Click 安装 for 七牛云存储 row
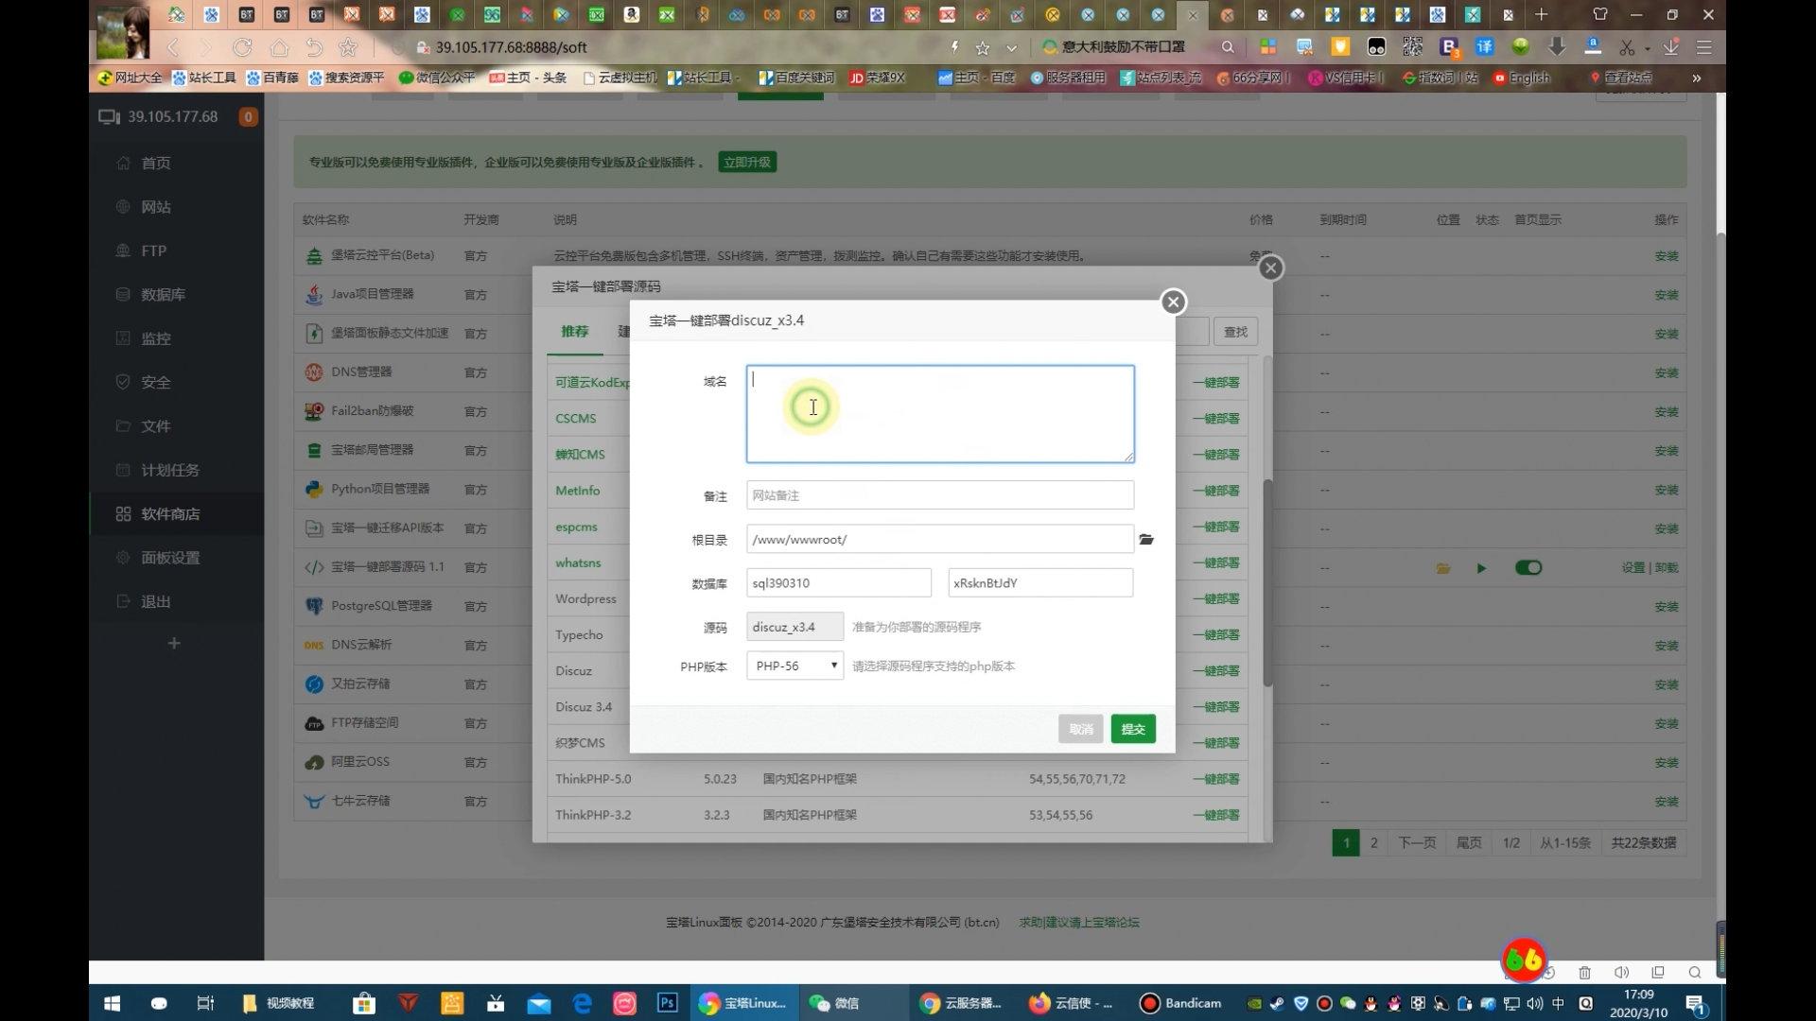The height and width of the screenshot is (1021, 1816). click(x=1667, y=802)
